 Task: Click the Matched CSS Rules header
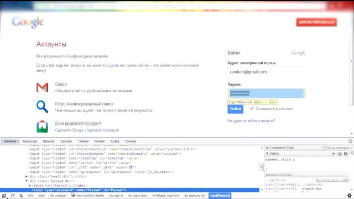point(279,175)
